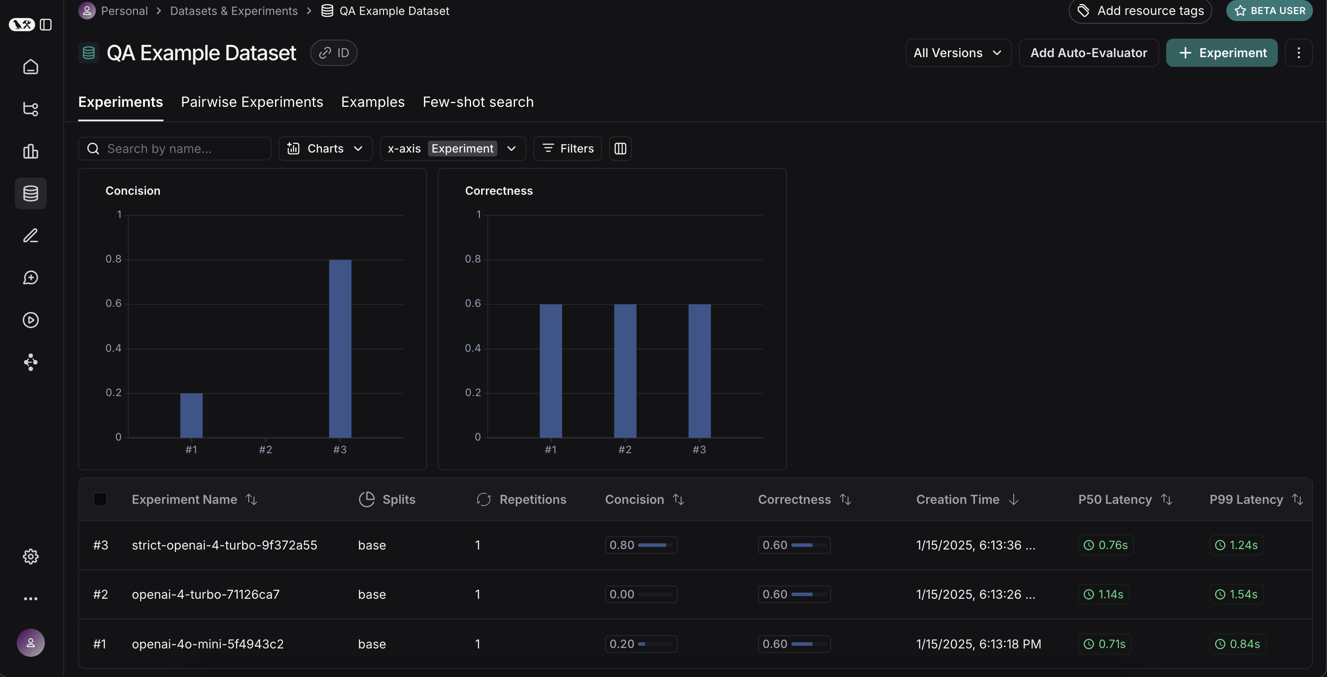Open the Tracing Projects sidebar icon
Screen dimensions: 1327x677
click(x=30, y=109)
